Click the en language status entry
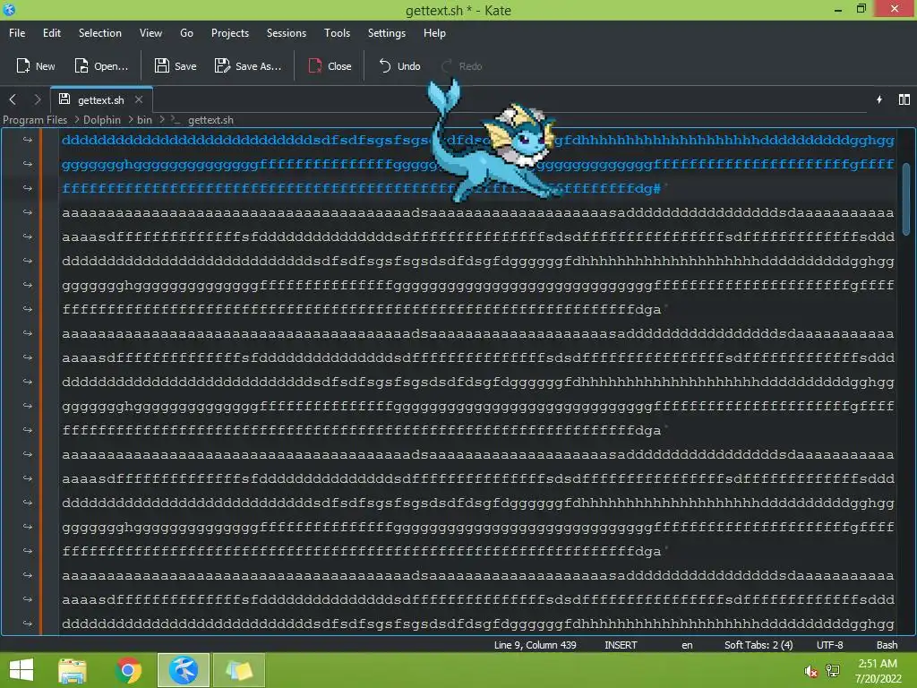The width and height of the screenshot is (917, 688). pos(687,645)
